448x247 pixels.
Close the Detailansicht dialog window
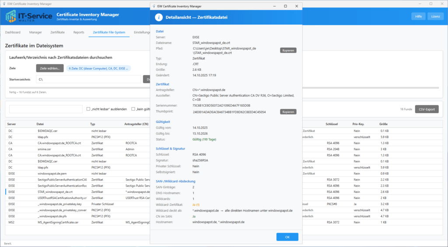pyautogui.click(x=297, y=6)
